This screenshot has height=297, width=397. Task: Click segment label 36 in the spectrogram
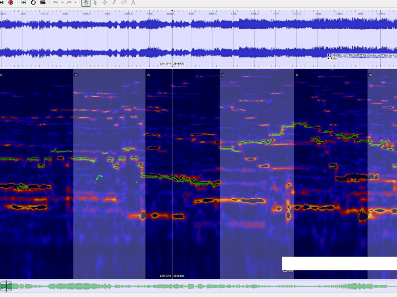point(222,75)
